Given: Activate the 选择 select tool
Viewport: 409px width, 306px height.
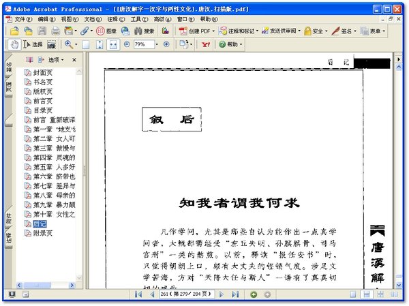Looking at the screenshot, I should click(x=33, y=44).
